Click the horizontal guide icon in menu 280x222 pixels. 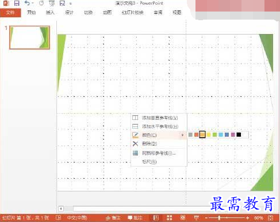[x=135, y=126]
